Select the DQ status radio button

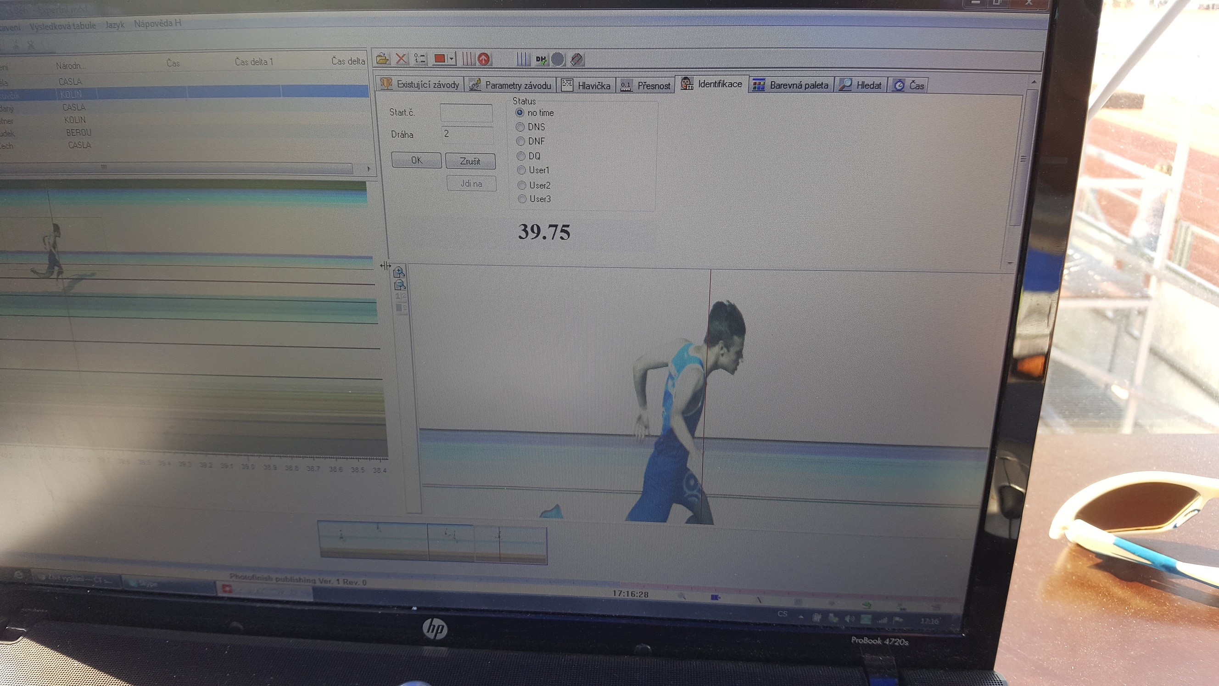[x=521, y=156]
